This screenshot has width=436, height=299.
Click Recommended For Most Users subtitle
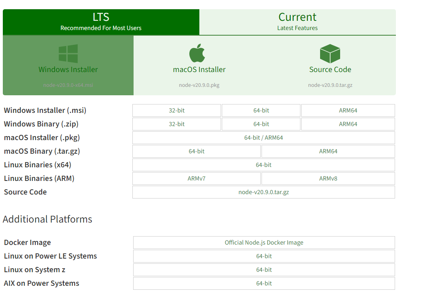101,28
